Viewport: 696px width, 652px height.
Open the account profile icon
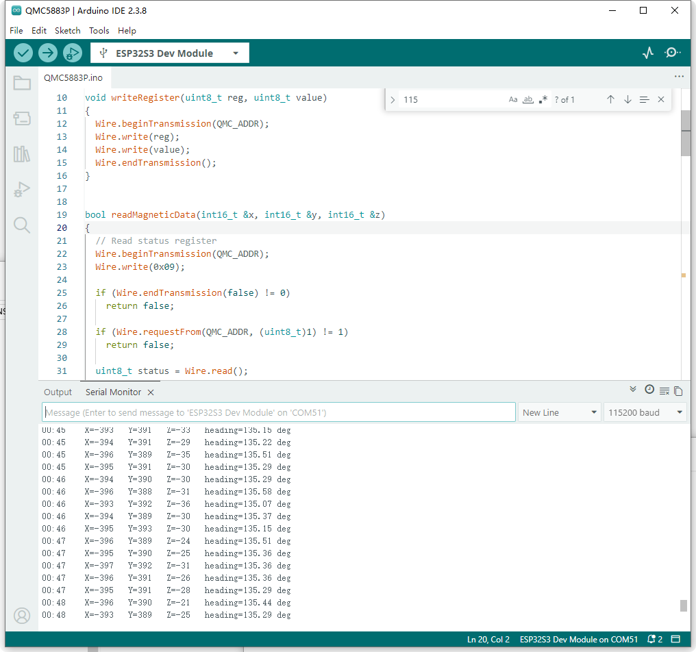(x=22, y=616)
